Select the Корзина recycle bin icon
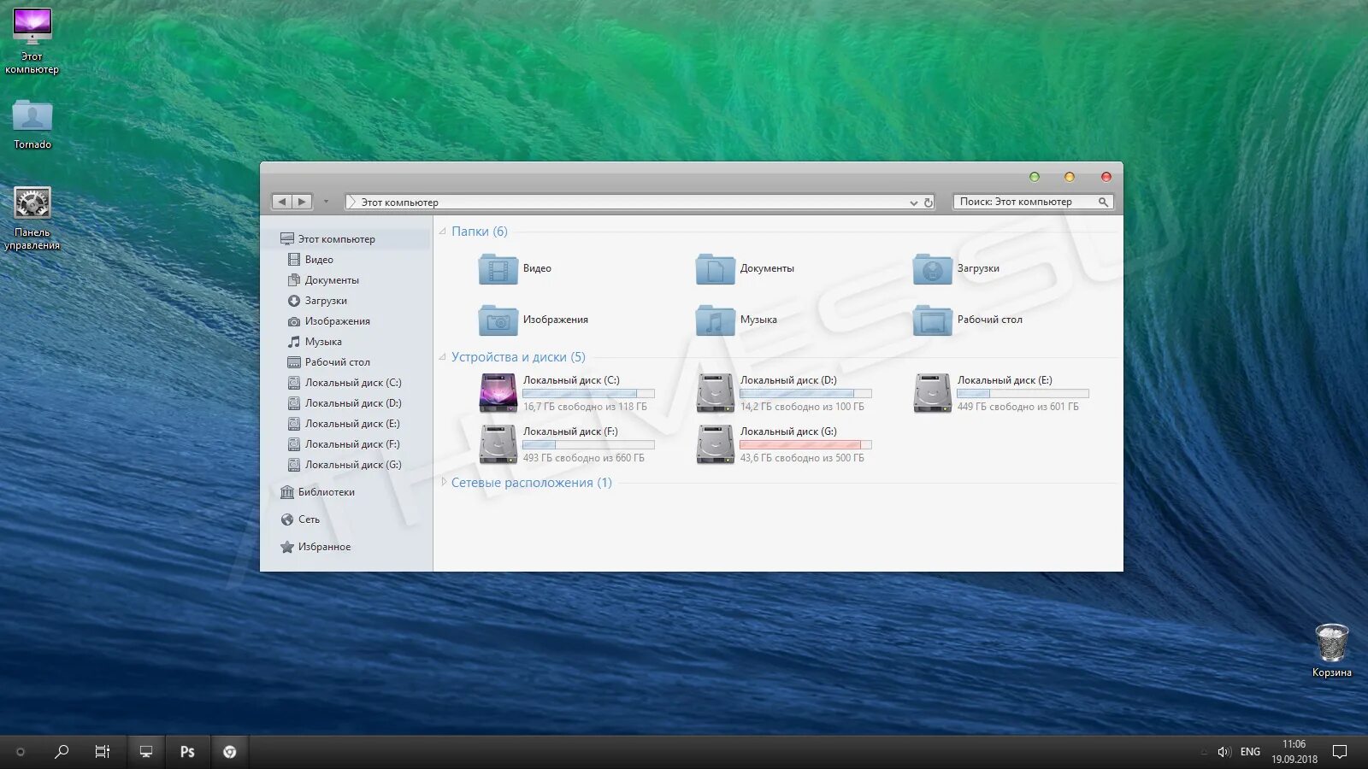The height and width of the screenshot is (769, 1368). point(1332,650)
